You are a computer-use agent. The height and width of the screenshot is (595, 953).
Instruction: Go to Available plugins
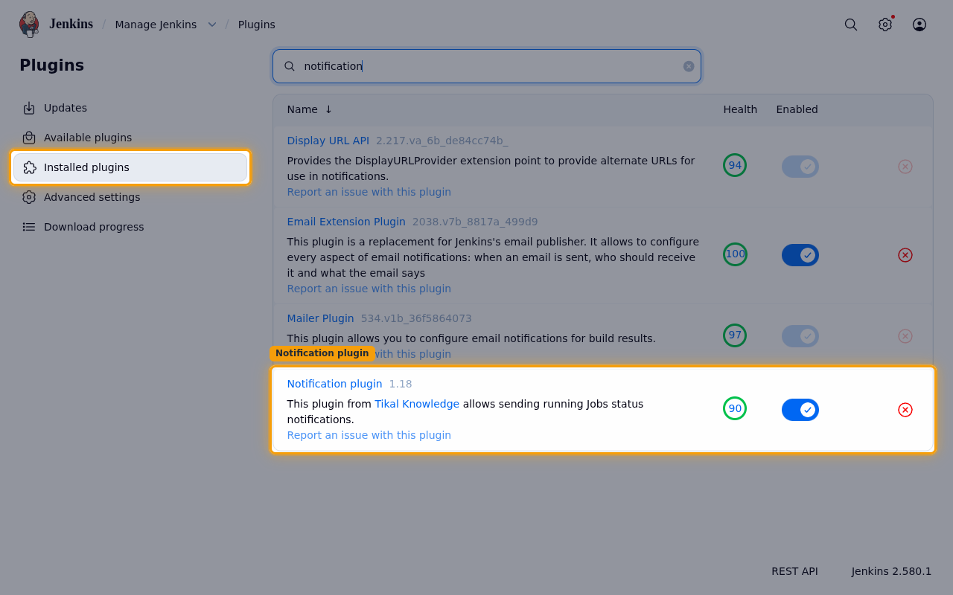click(x=130, y=138)
